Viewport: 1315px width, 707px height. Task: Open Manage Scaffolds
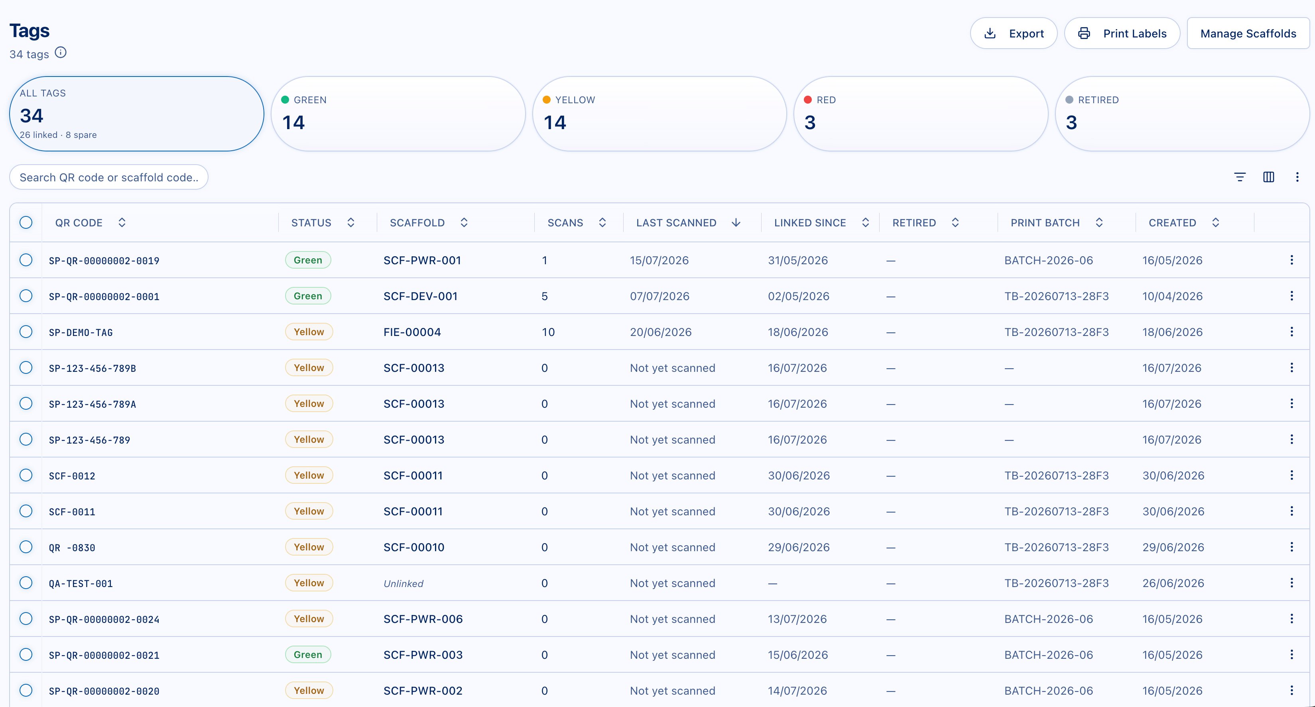click(1248, 33)
